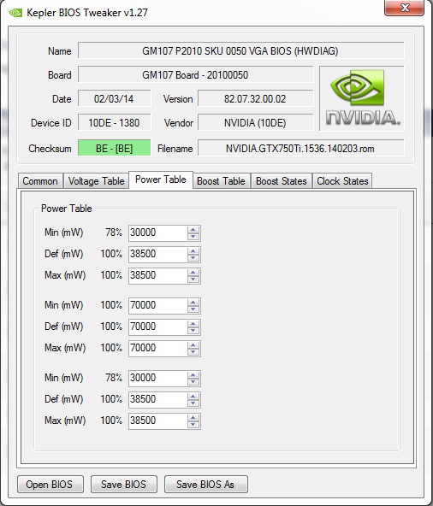Viewport: 433px width, 506px height.
Task: Increase third group Def (mW) 38500 value
Action: (193, 397)
